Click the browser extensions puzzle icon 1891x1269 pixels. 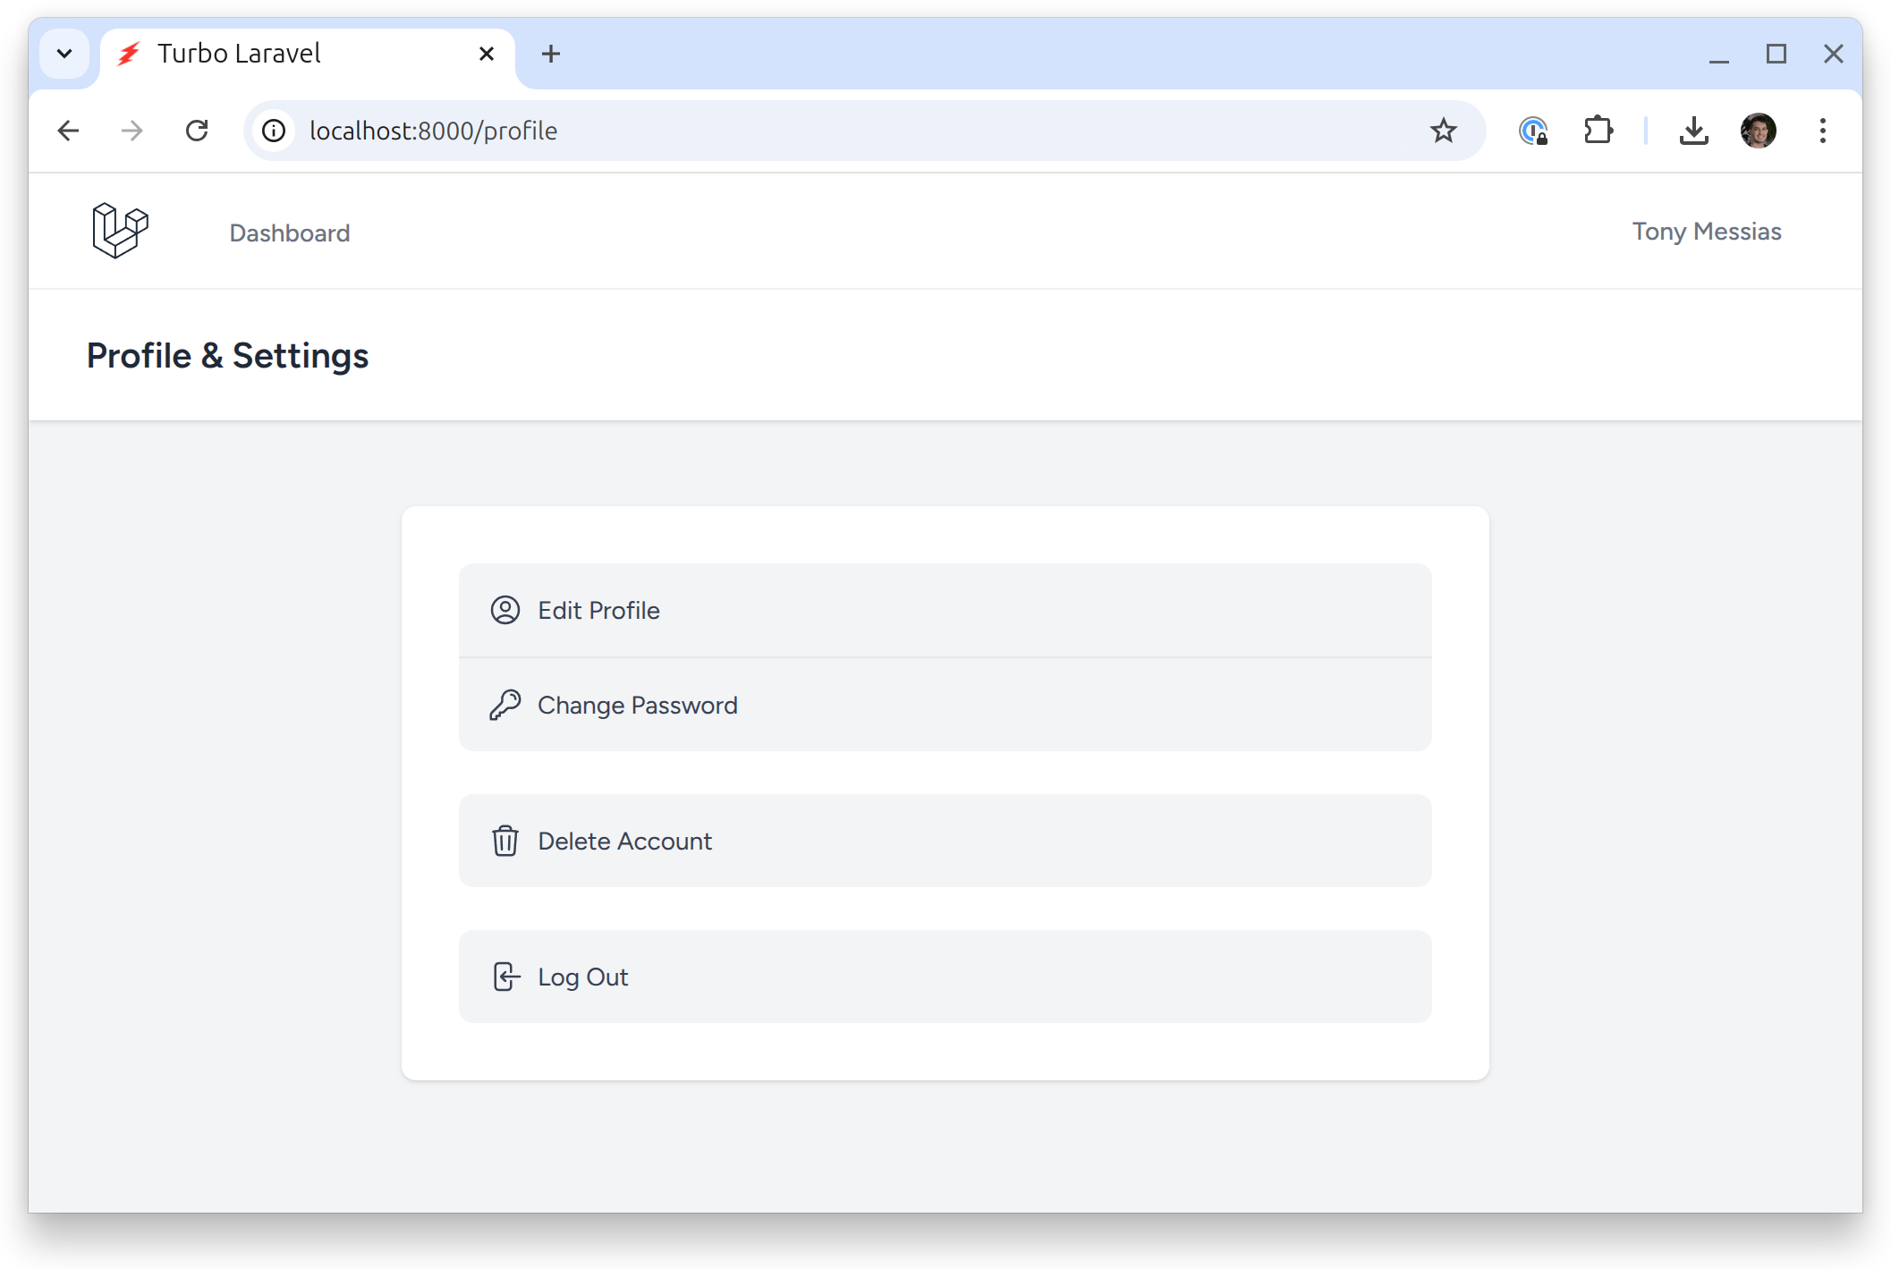pos(1598,131)
